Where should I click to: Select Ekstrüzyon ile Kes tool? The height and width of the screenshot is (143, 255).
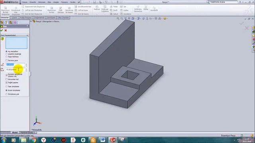(x=52, y=10)
